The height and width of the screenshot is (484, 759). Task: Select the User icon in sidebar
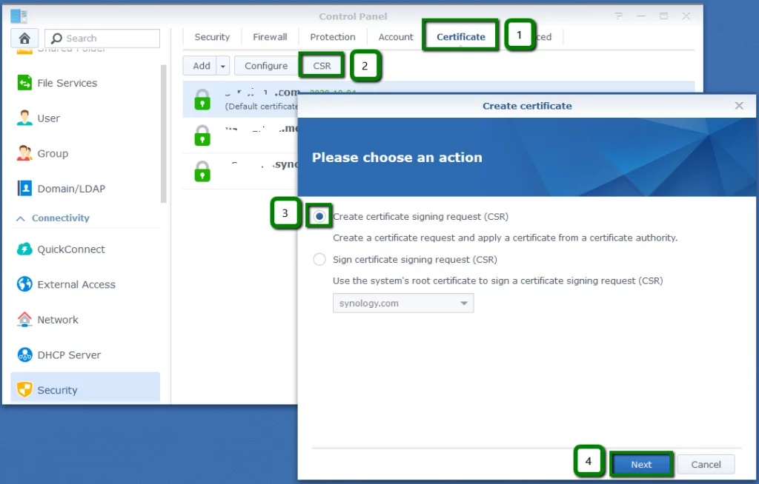24,118
